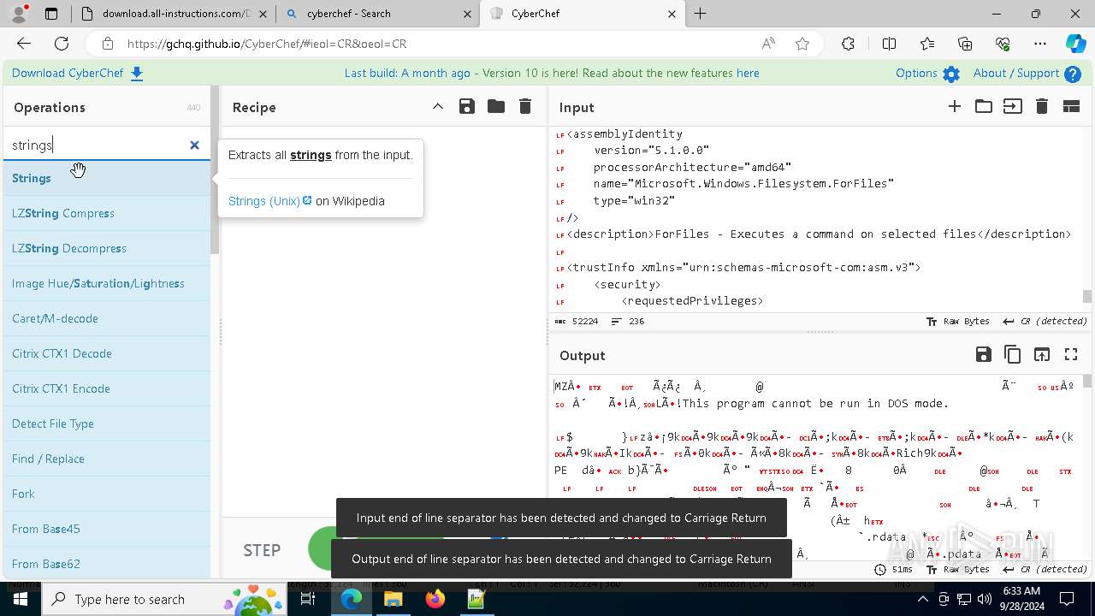Click the STEP button

(262, 550)
